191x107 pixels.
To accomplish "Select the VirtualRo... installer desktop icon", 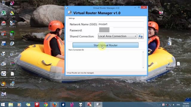I will pyautogui.click(x=12, y=85).
